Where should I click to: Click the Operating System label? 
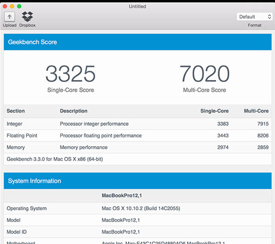point(26,208)
